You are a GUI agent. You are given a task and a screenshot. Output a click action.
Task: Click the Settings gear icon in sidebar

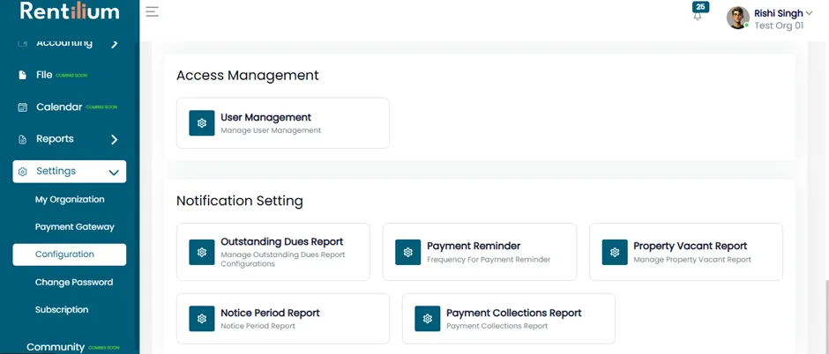(x=22, y=172)
